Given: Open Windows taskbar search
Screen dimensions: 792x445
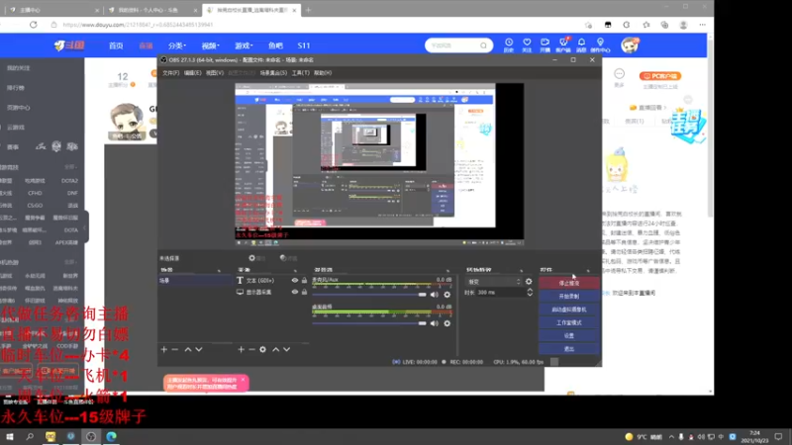Looking at the screenshot, I should pos(30,436).
